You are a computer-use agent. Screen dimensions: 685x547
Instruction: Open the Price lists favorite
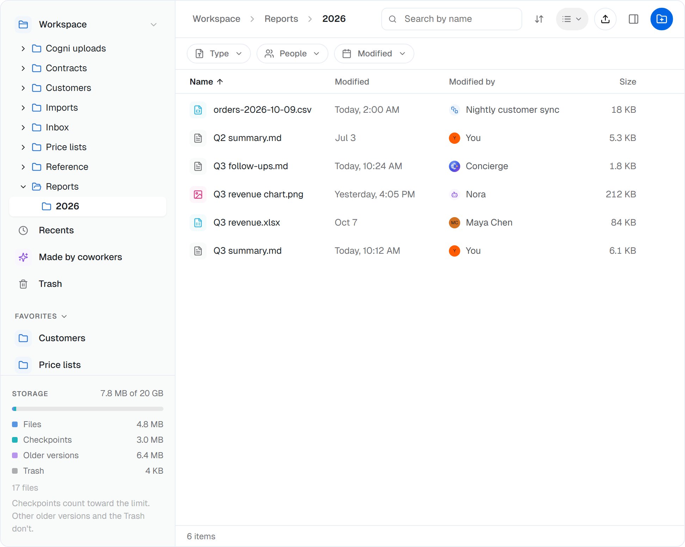point(88,365)
